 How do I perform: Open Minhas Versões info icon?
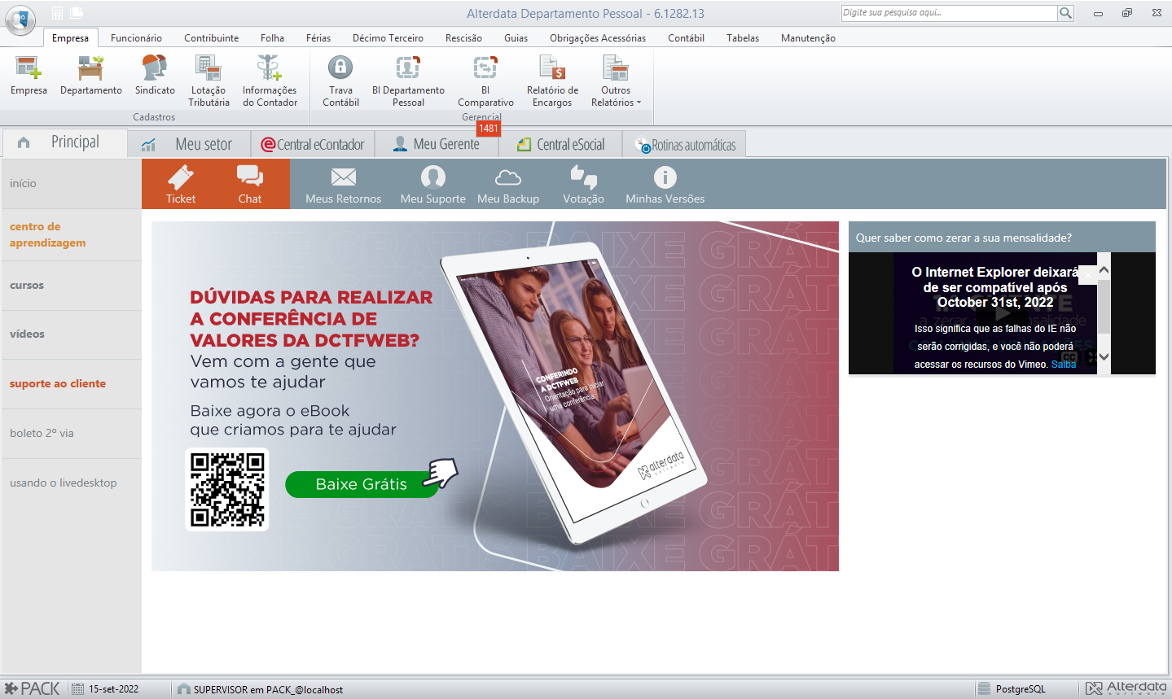tap(665, 177)
